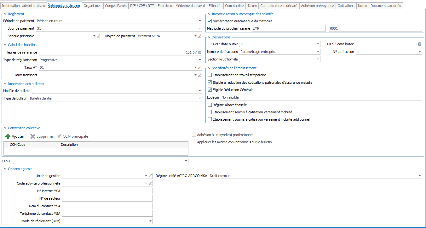Click the EMP matricule prefix field
The width and height of the screenshot is (426, 228).
click(x=289, y=28)
